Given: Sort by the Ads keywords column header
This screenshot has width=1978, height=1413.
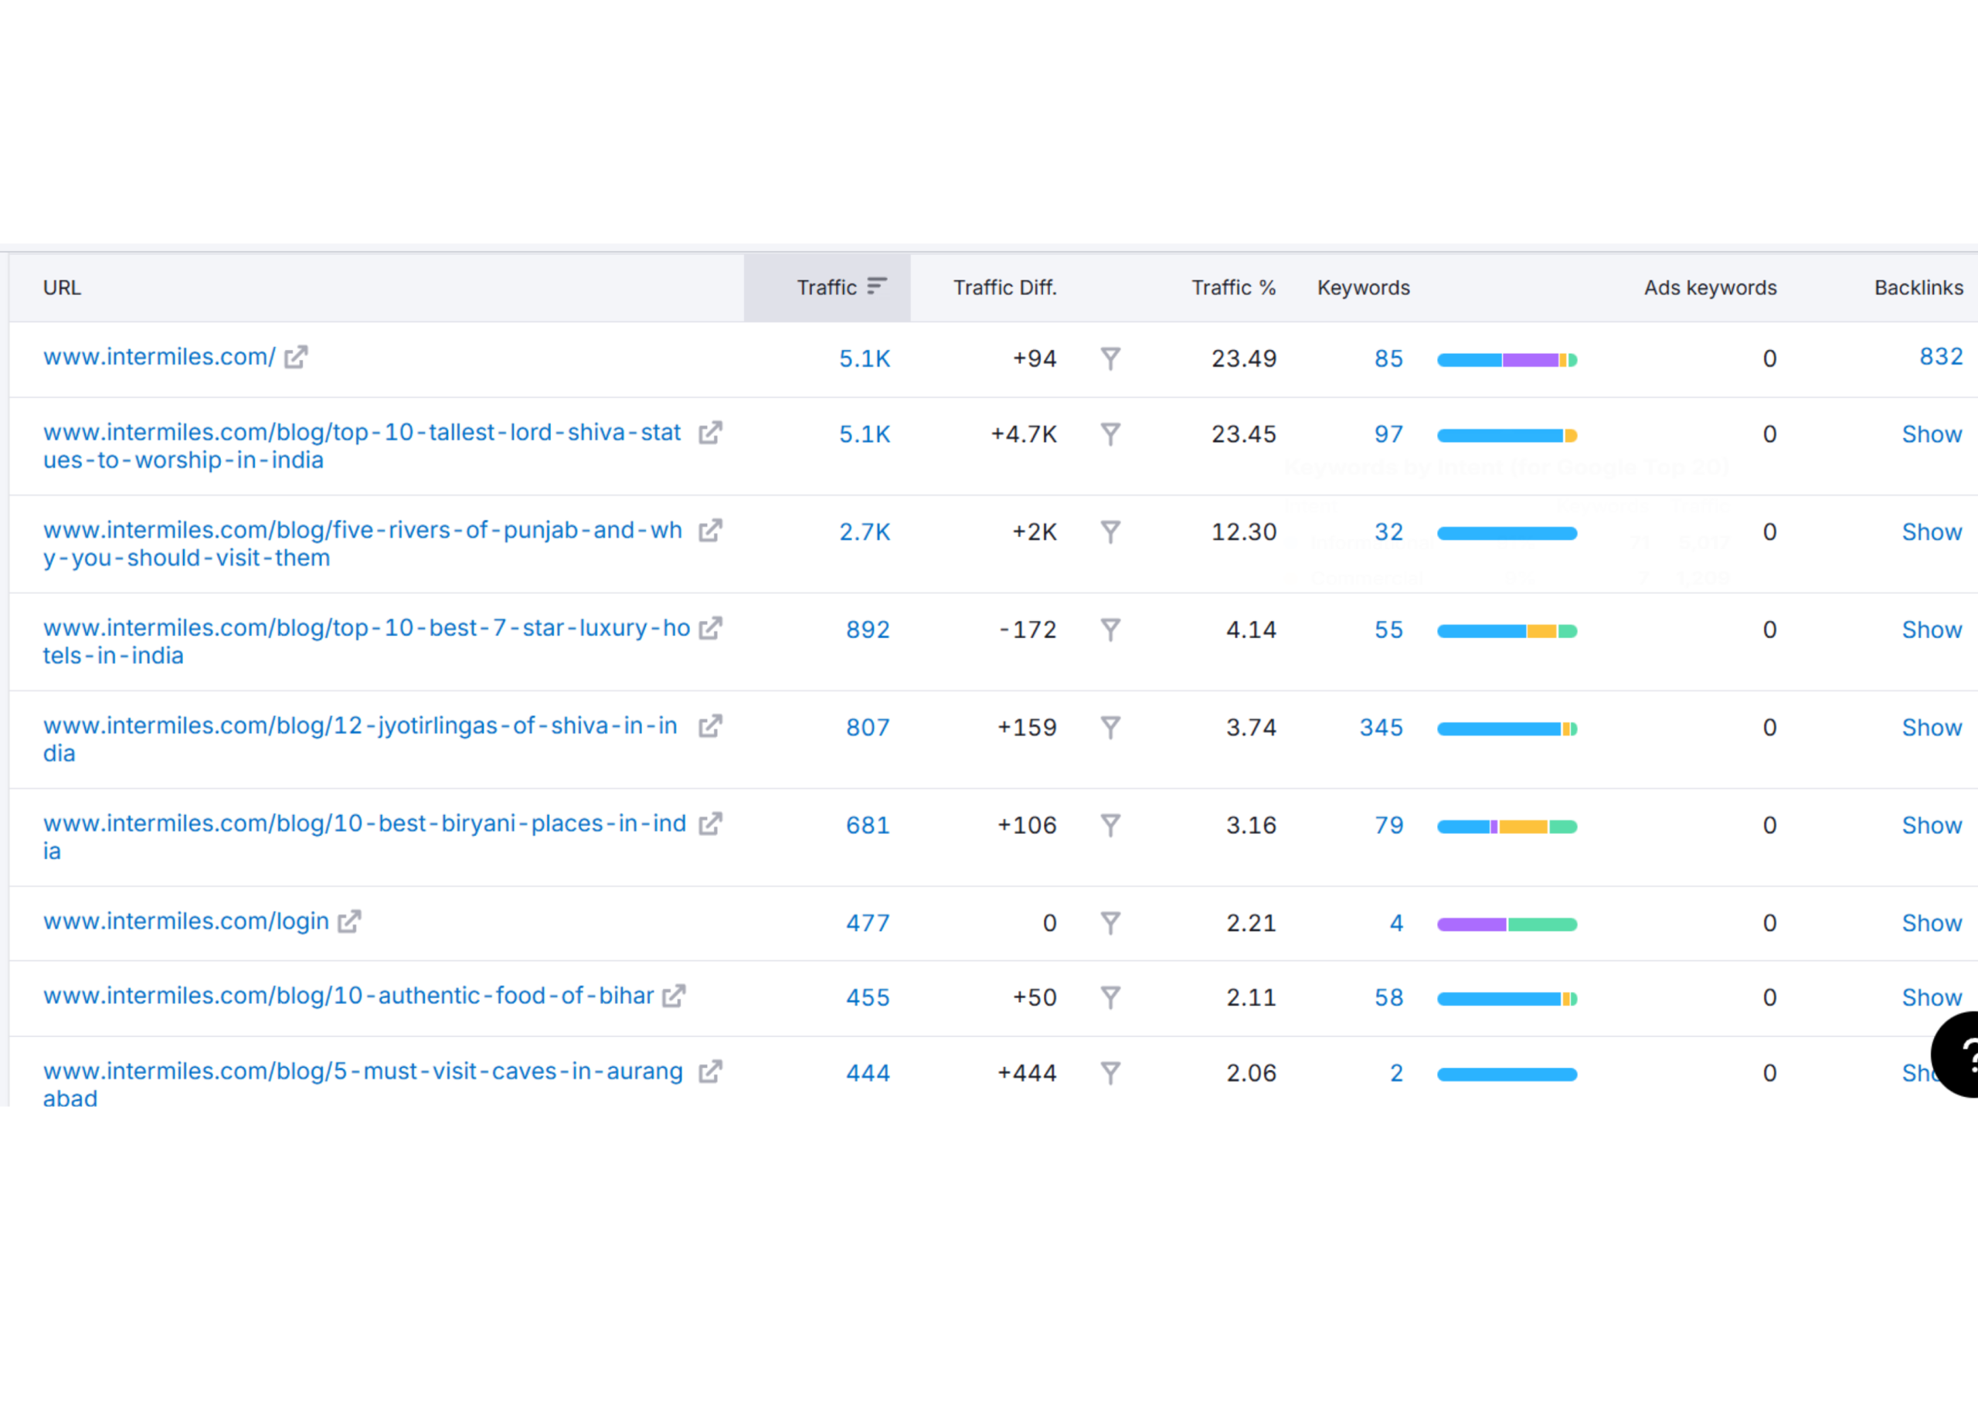Looking at the screenshot, I should tap(1710, 288).
